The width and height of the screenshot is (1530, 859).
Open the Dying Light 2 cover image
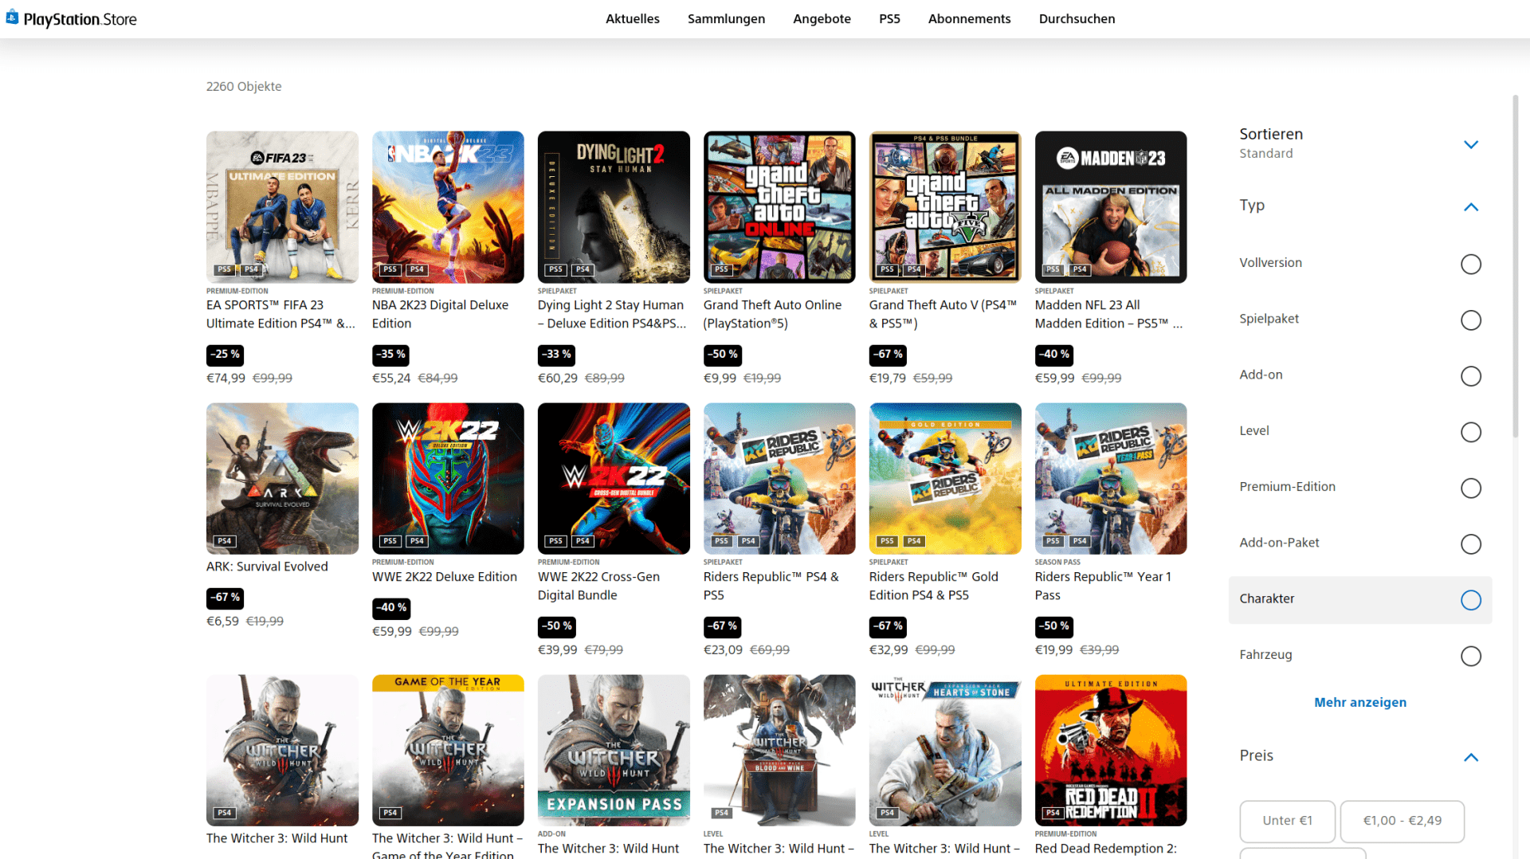(x=614, y=207)
